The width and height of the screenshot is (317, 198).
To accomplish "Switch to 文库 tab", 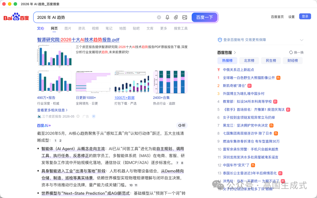I will tap(150, 28).
